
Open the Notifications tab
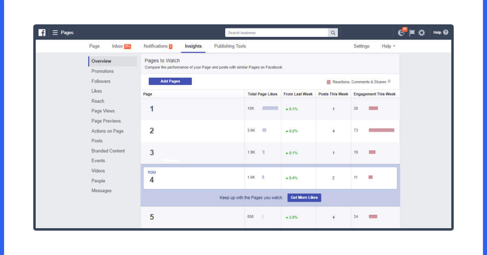point(158,46)
